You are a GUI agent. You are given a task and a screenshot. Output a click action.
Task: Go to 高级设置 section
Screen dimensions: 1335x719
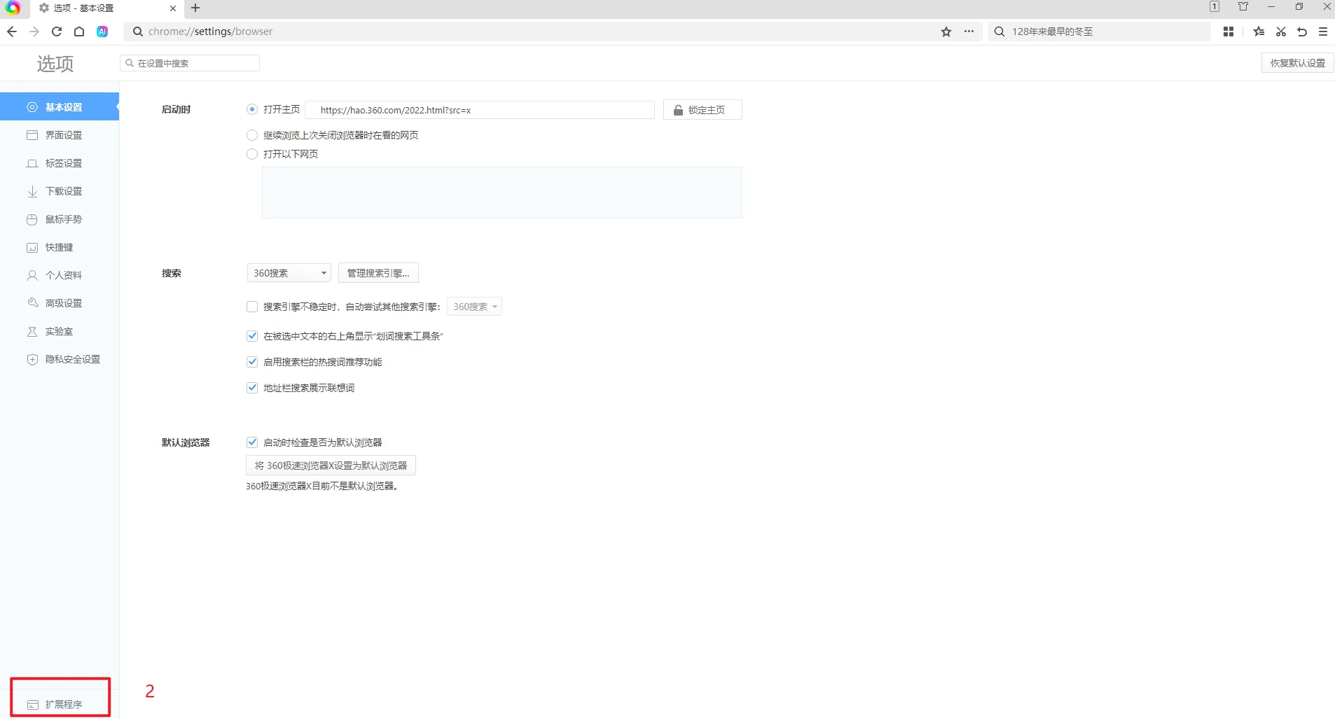point(60,303)
